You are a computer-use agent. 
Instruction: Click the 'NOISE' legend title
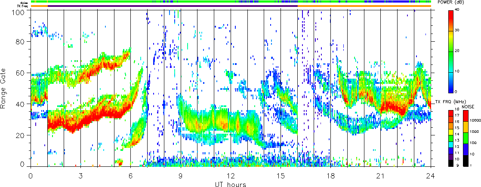[468, 106]
